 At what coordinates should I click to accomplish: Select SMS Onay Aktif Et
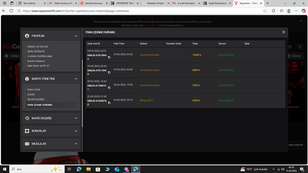38,66
